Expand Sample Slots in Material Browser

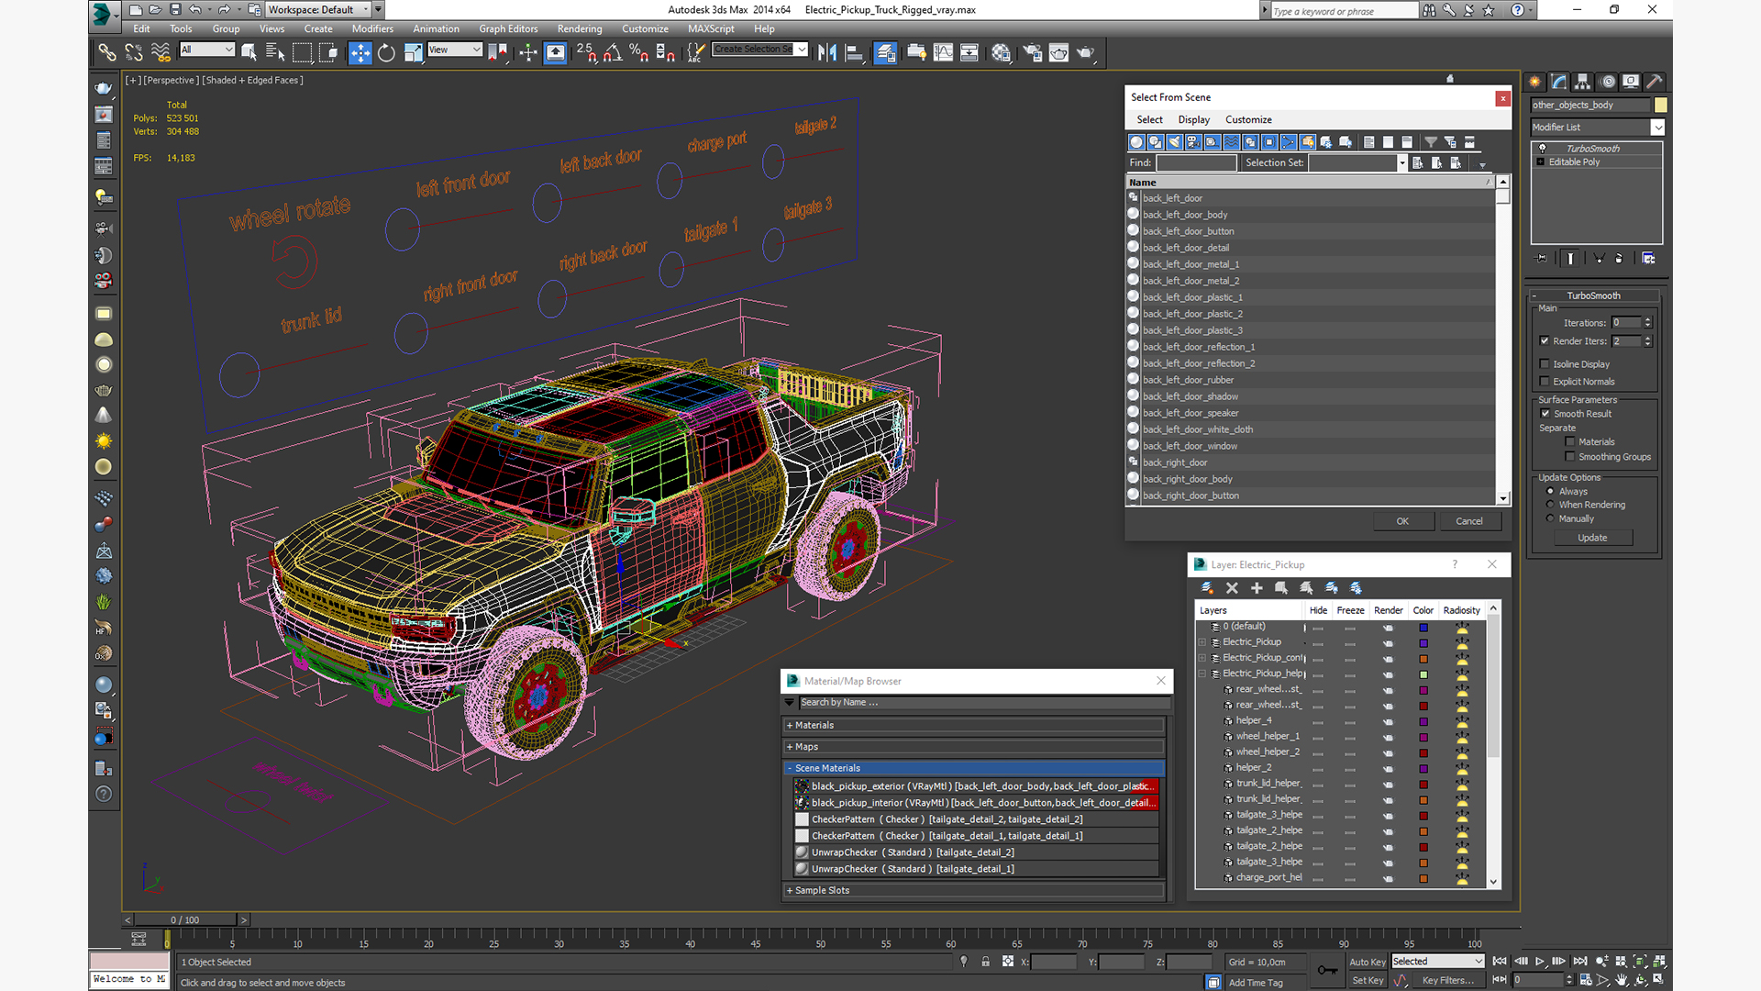click(975, 890)
